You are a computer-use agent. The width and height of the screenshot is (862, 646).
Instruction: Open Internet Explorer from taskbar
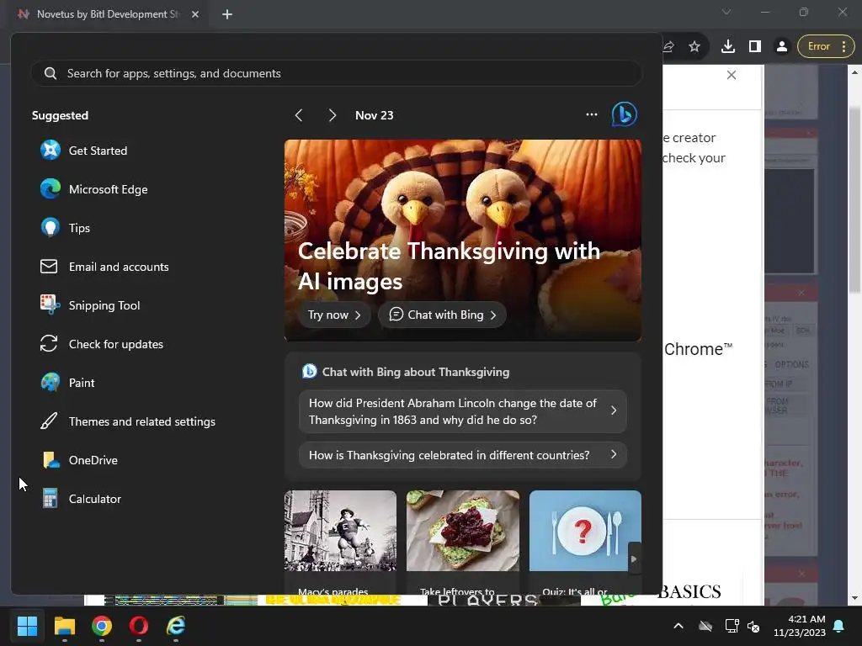[x=176, y=626]
